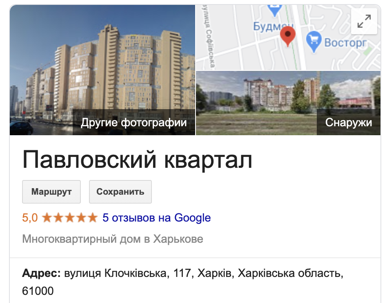
Task: Click the вулиця Клочківська address text
Action: [115, 273]
